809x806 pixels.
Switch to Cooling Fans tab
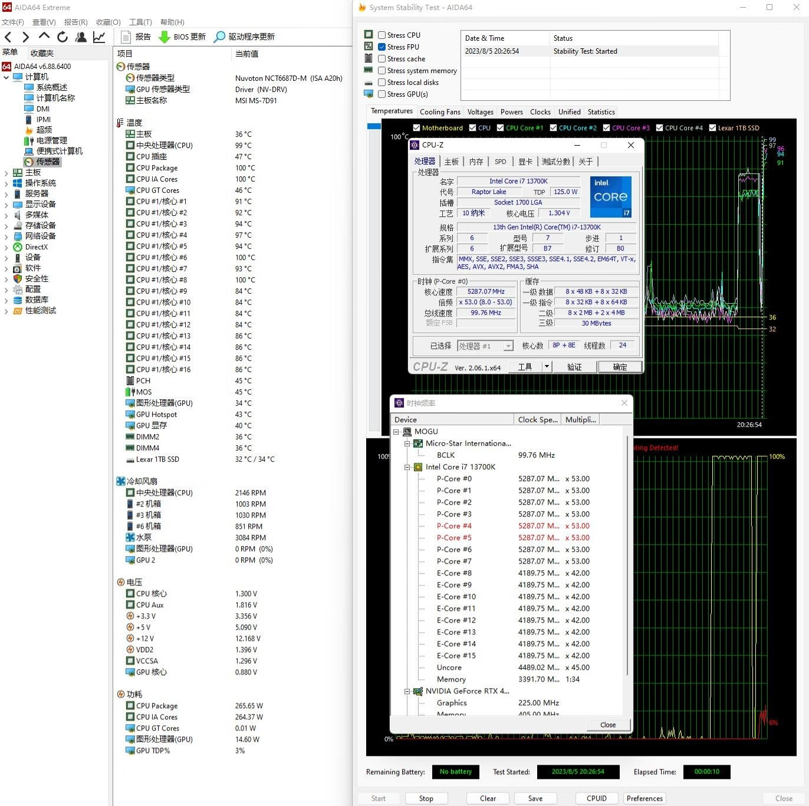pos(440,112)
